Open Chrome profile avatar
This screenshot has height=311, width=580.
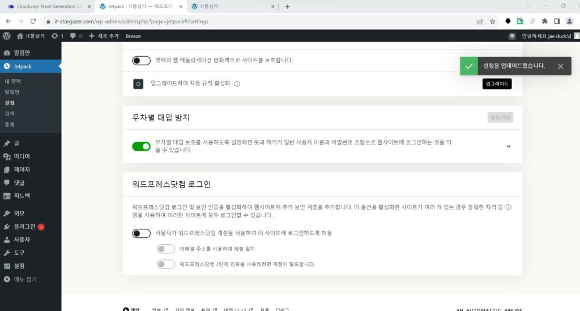point(569,22)
